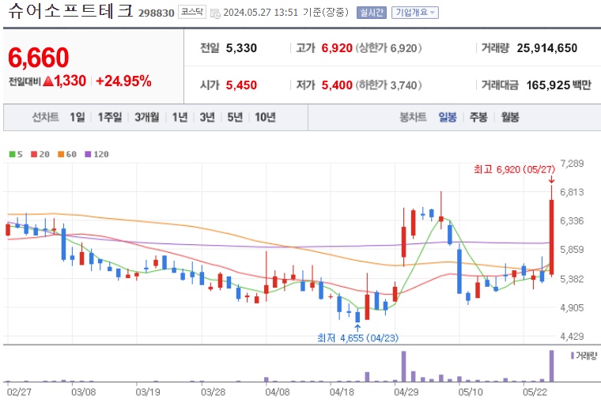Click the 최고 6,920 (05/27) marker

click(514, 169)
